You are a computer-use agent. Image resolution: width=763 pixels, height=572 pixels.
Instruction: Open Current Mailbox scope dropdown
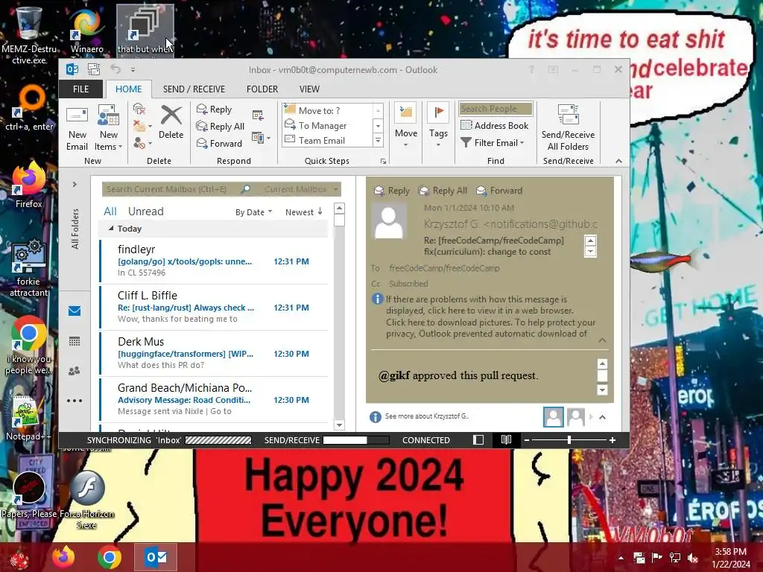[301, 189]
